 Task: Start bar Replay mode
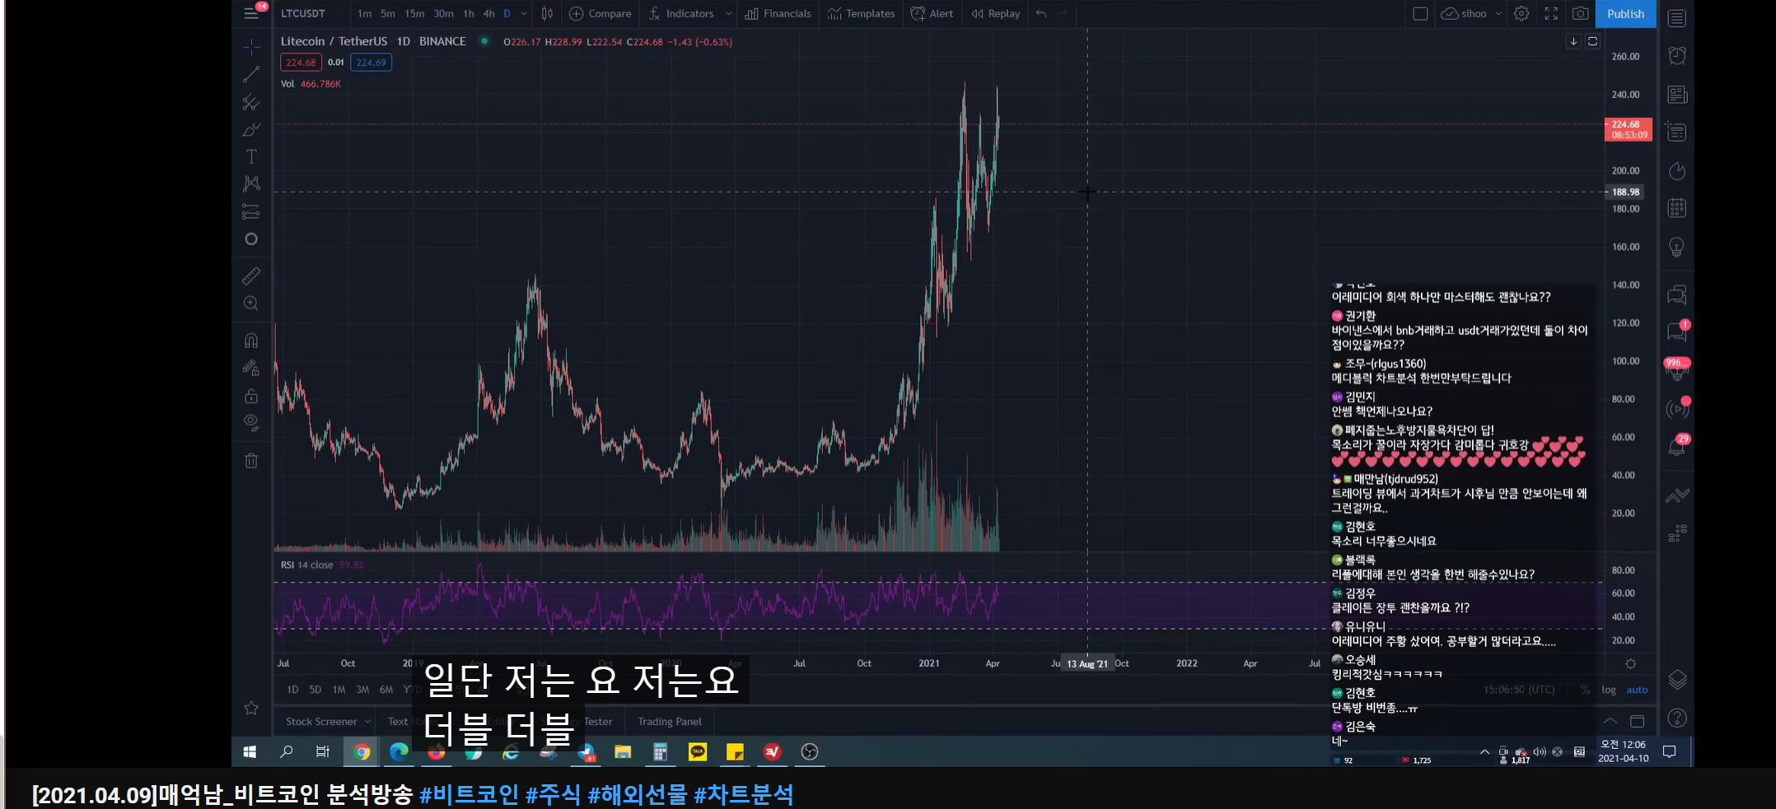[x=996, y=13]
